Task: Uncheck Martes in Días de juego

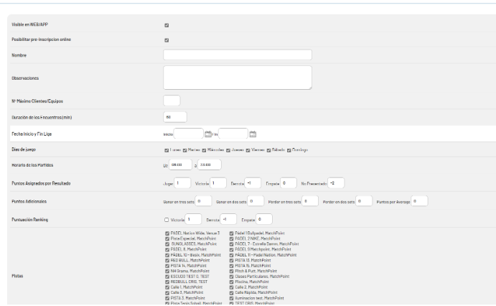Action: point(184,150)
